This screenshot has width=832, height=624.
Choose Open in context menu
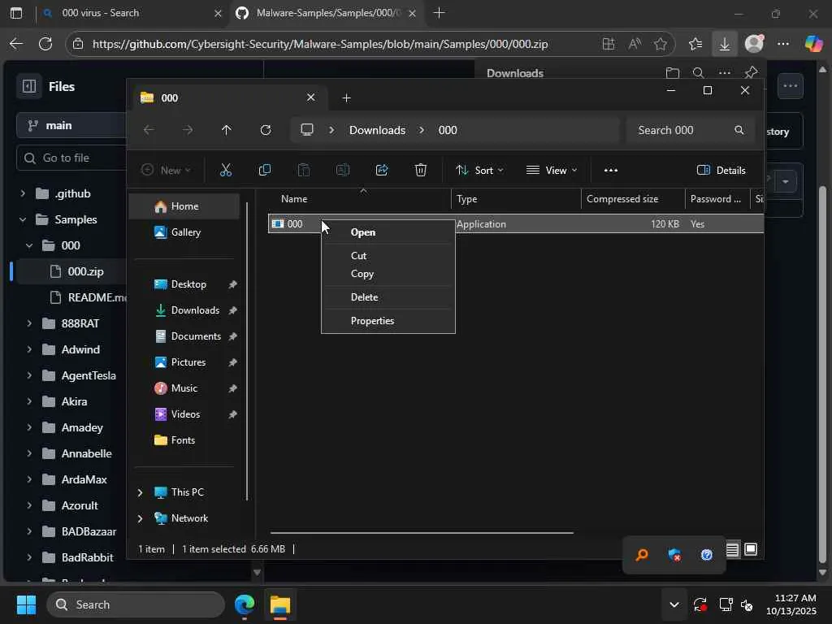(388, 232)
